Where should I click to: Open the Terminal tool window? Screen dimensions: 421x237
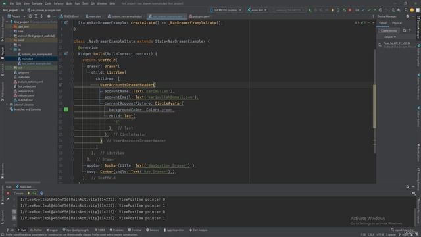(x=135, y=230)
